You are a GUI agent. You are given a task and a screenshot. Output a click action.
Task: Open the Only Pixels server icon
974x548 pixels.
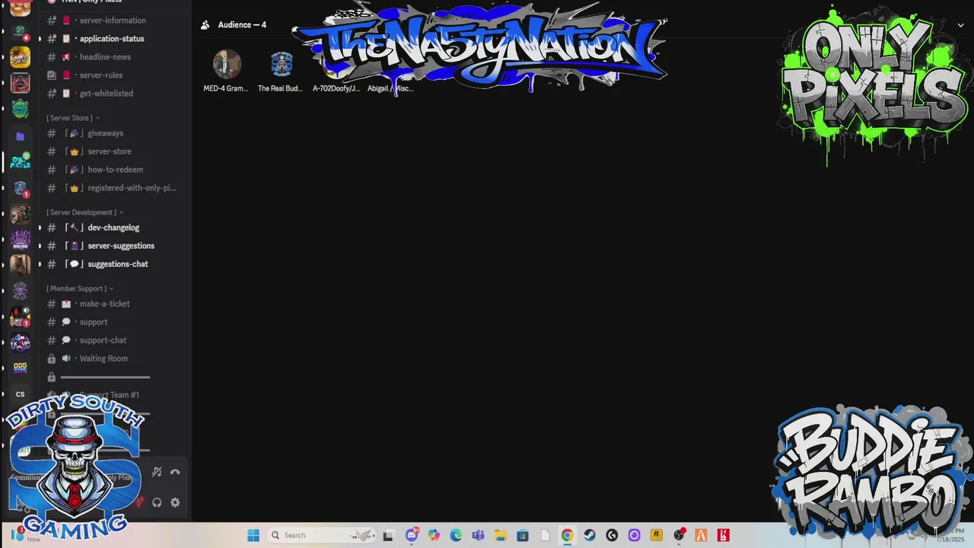(x=21, y=161)
